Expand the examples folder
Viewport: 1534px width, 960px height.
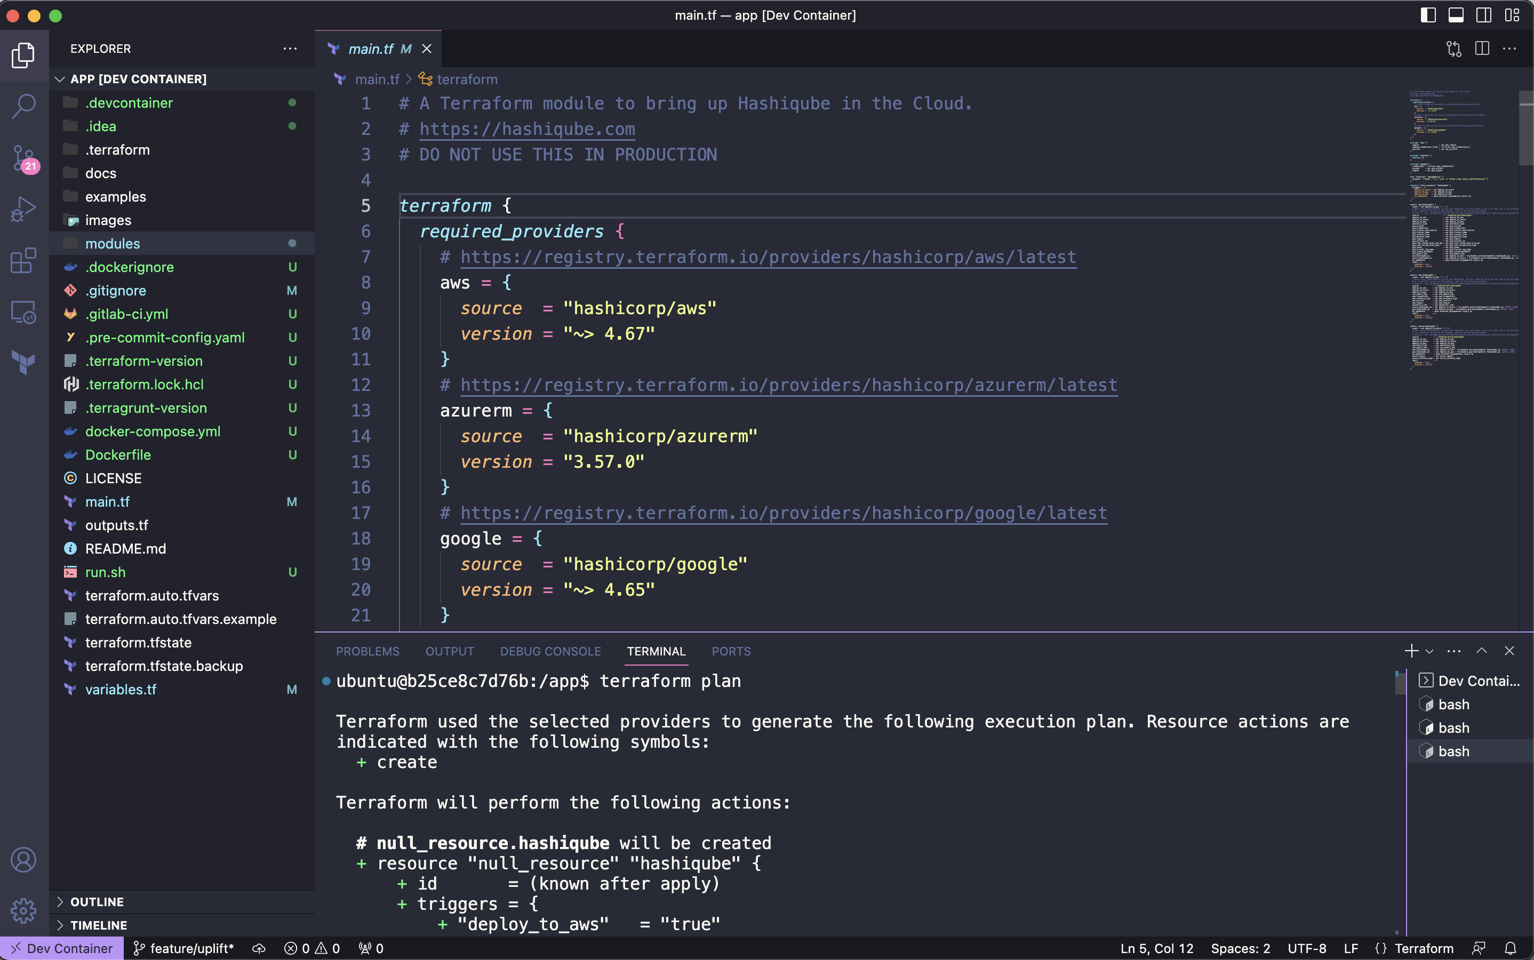point(181,197)
